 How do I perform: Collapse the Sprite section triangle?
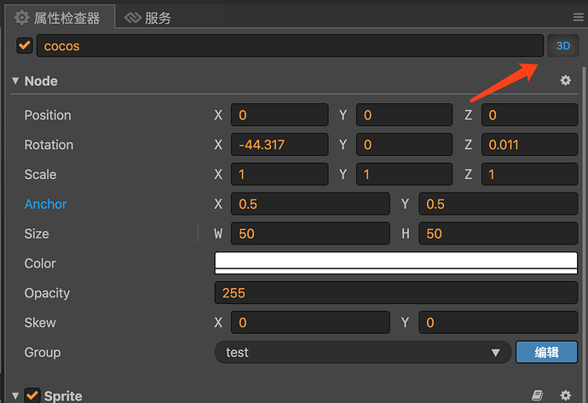14,395
